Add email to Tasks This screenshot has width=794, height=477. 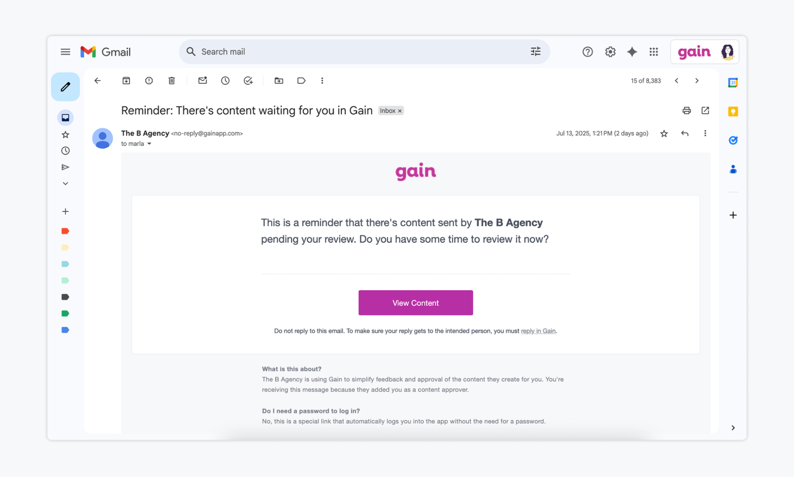coord(248,81)
